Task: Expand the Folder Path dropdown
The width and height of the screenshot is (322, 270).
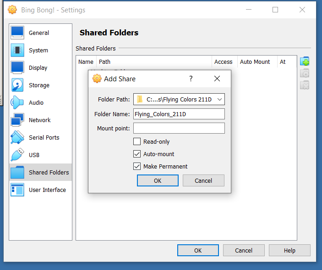Action: [220, 99]
